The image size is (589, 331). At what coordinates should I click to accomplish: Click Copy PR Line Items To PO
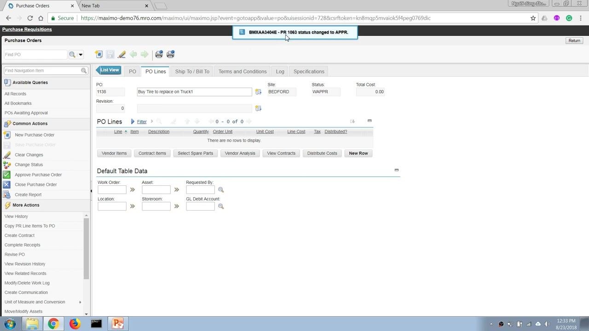click(29, 226)
